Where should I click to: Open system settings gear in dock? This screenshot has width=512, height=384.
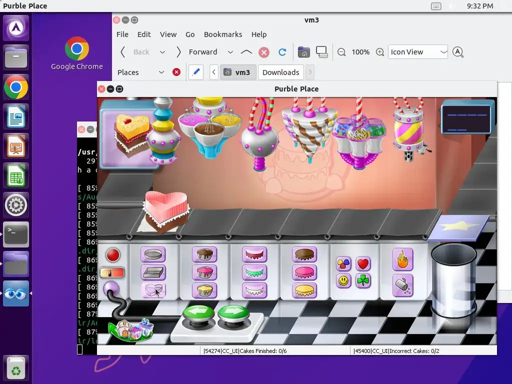click(x=15, y=204)
